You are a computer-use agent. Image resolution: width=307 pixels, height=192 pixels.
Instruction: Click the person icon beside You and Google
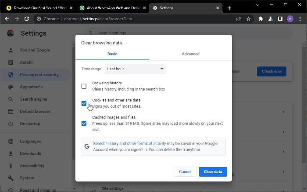(11, 50)
